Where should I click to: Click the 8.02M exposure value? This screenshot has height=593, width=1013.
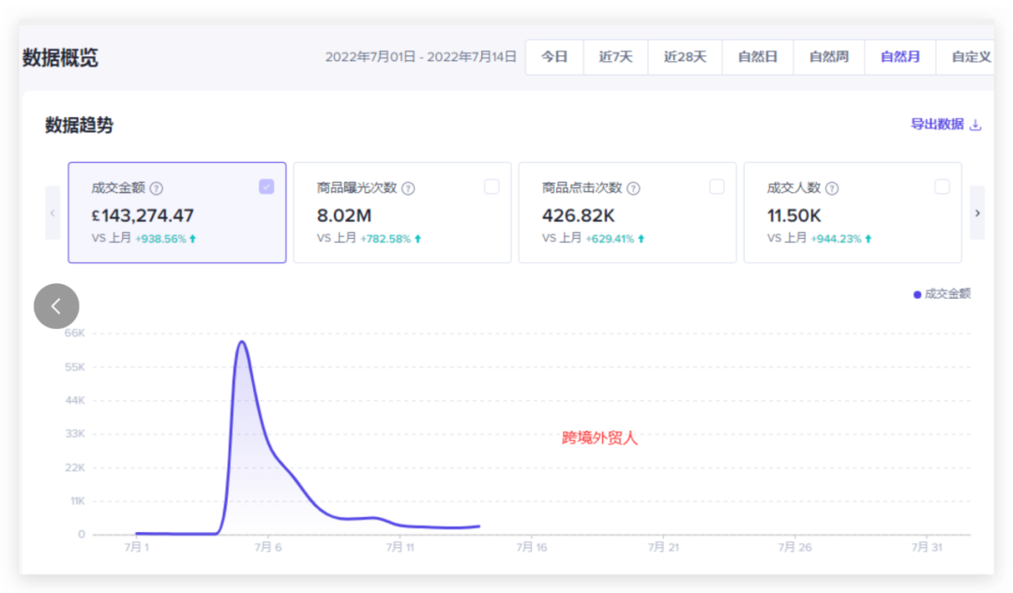pyautogui.click(x=343, y=215)
